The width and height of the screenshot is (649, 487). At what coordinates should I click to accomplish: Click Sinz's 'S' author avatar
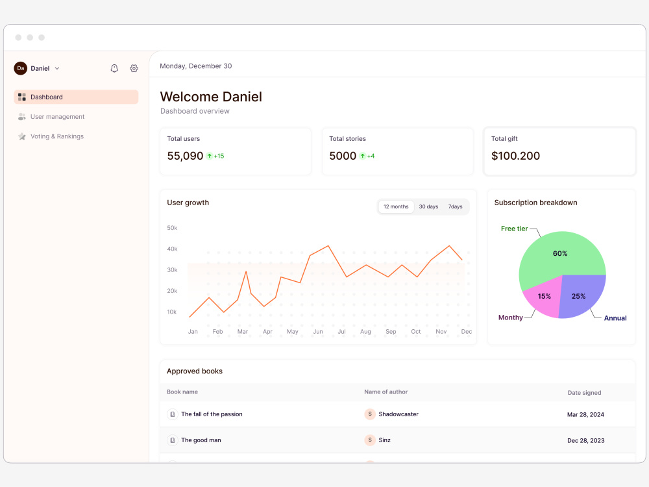point(370,440)
